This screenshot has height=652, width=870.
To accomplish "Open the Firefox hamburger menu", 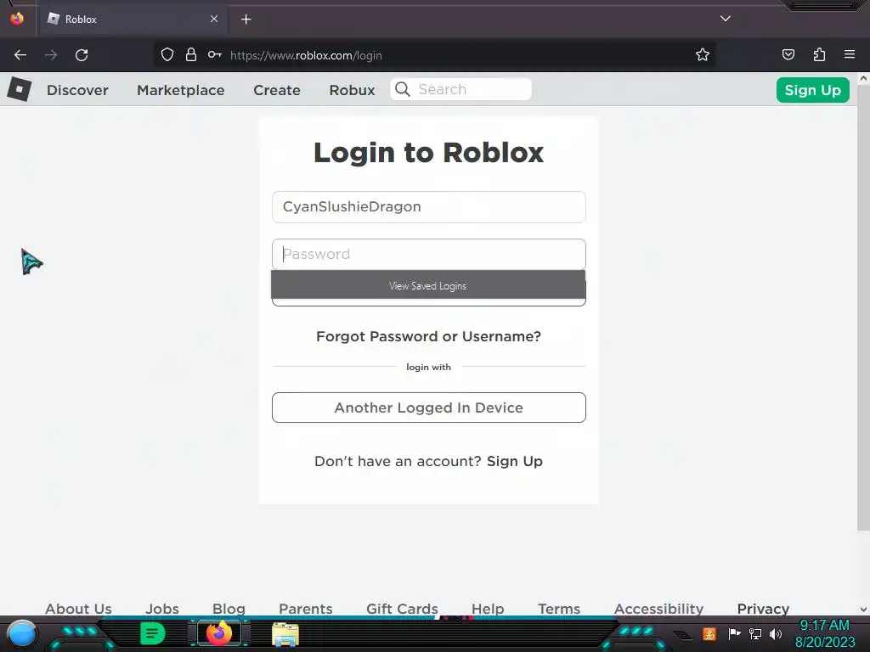I will [850, 54].
